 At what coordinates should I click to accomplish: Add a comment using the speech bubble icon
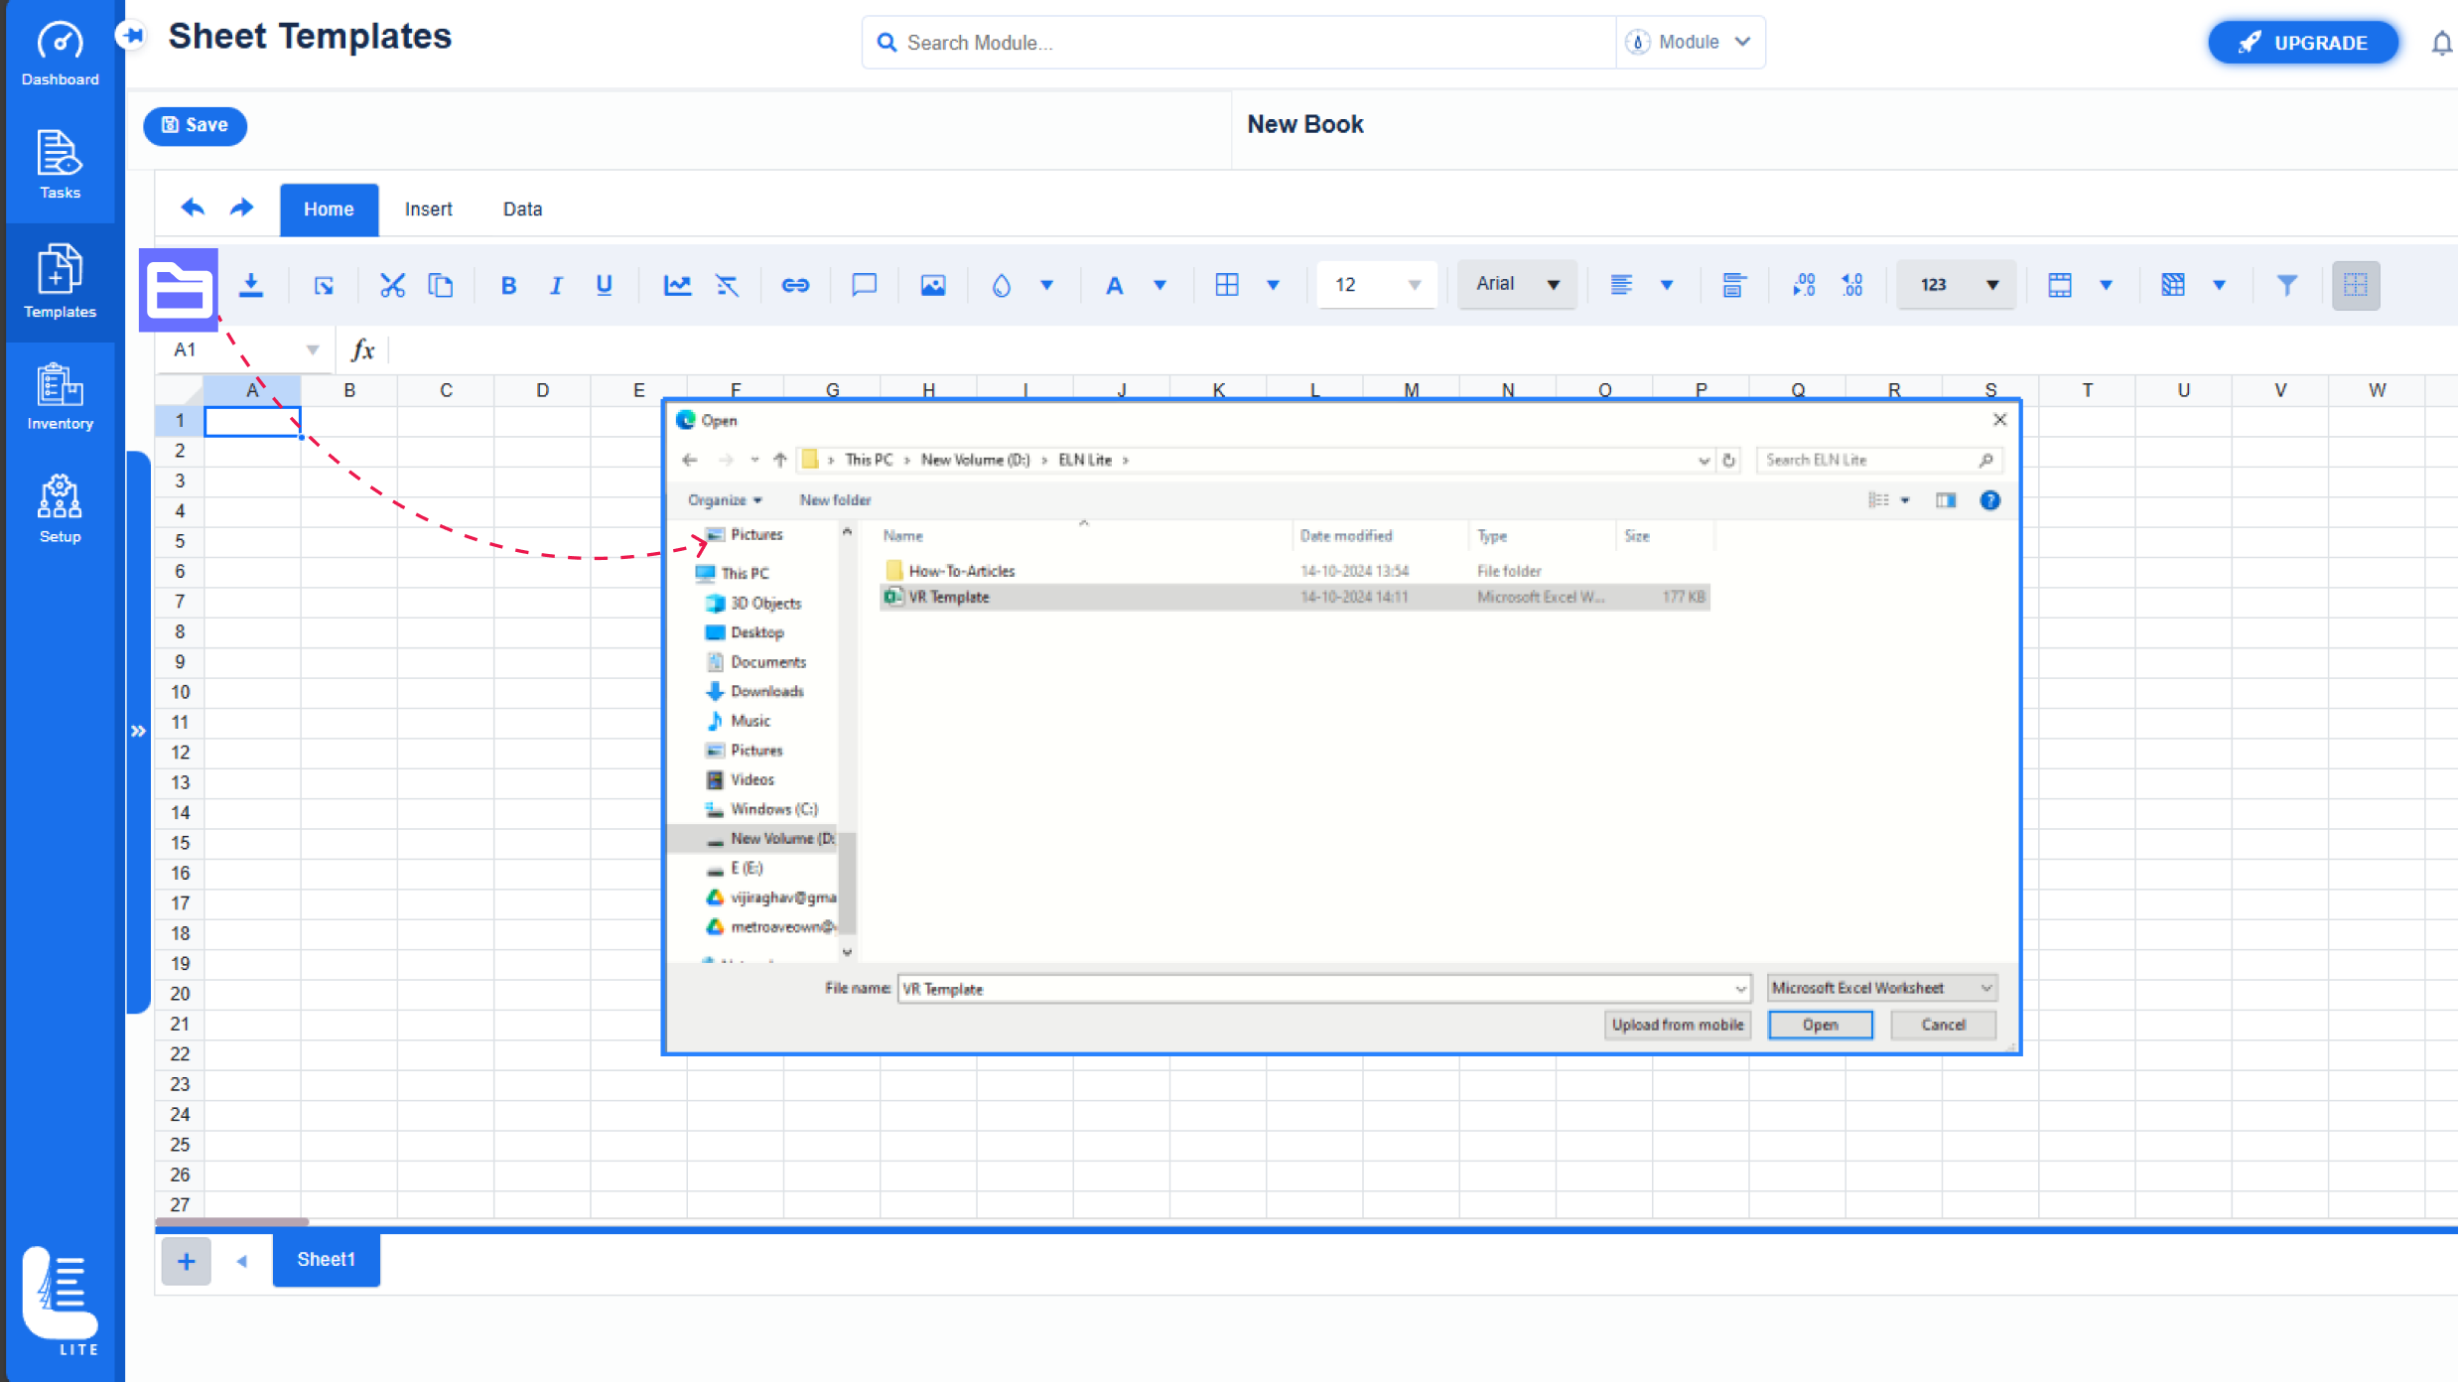tap(865, 285)
